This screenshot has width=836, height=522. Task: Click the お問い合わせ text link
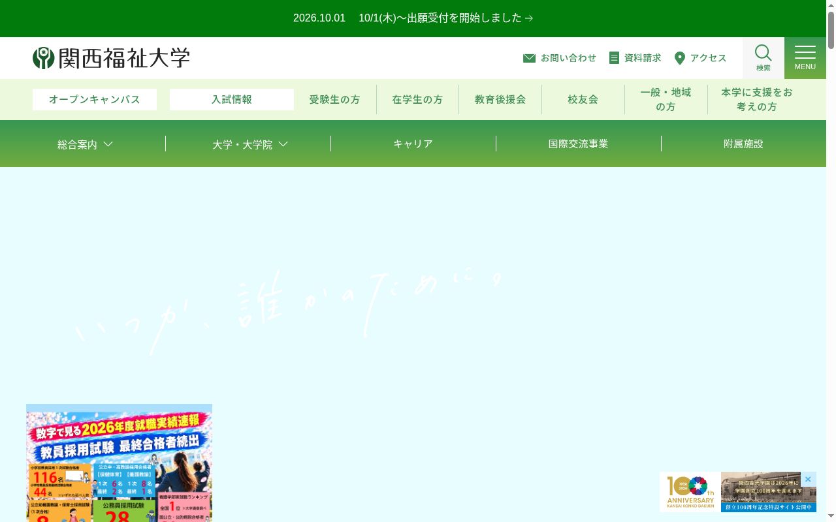(568, 58)
